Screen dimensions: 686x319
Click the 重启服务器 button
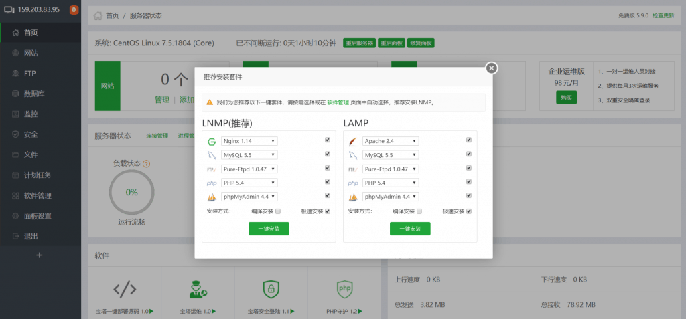click(x=359, y=43)
